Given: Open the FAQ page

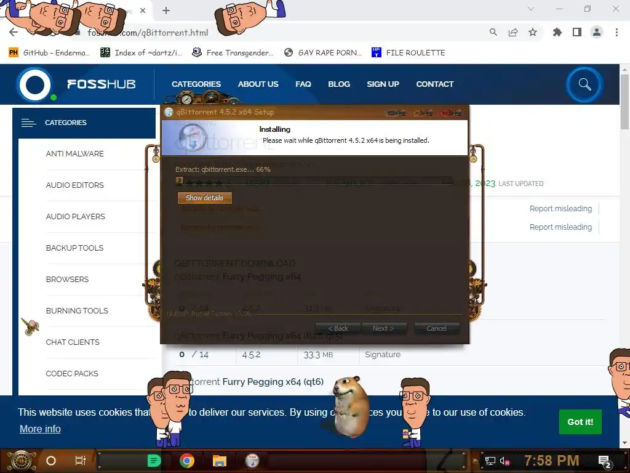Looking at the screenshot, I should click(x=303, y=84).
